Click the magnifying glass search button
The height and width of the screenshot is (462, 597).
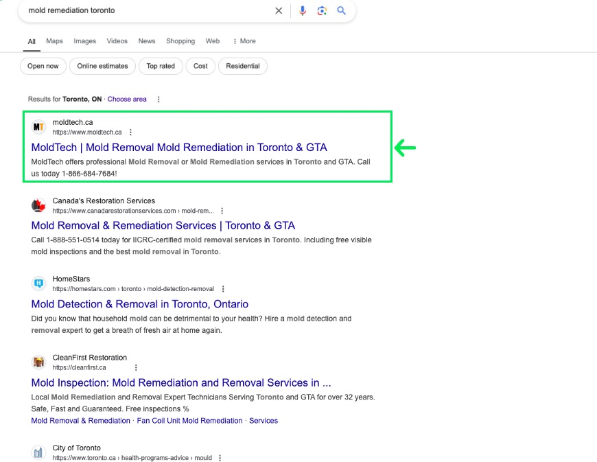click(341, 11)
